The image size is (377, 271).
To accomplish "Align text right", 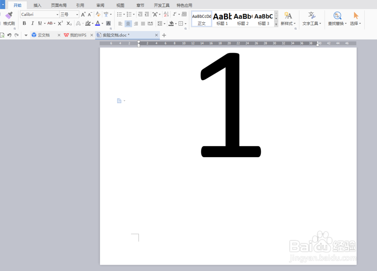I will click(136, 23).
